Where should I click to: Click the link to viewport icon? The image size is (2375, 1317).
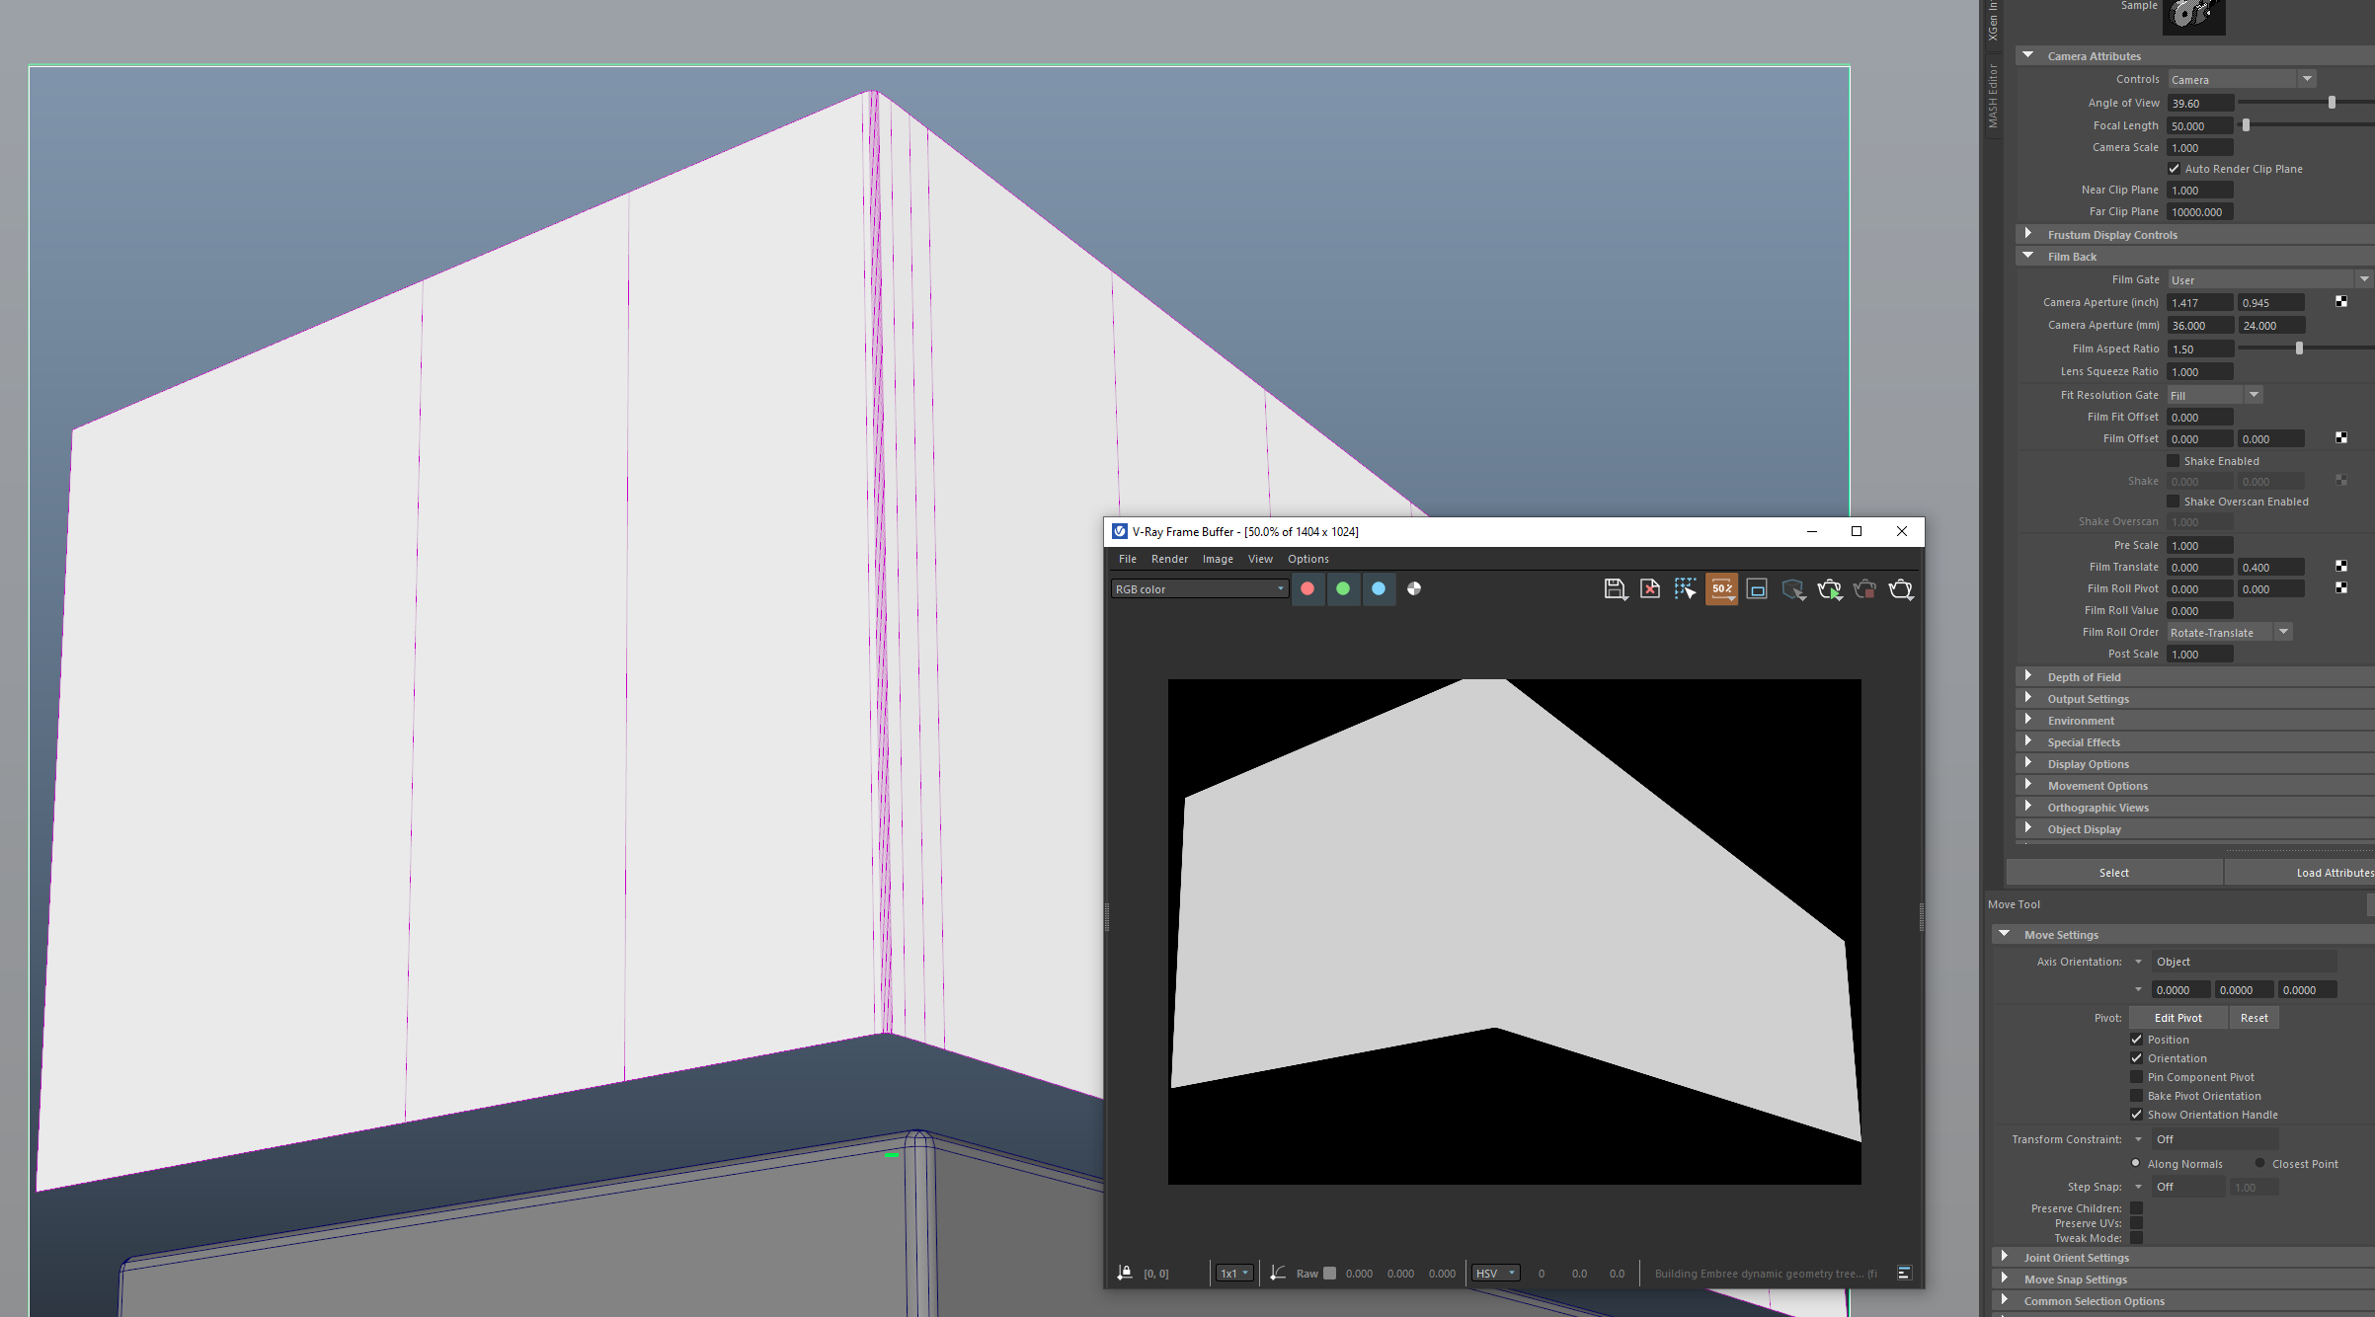[1757, 589]
